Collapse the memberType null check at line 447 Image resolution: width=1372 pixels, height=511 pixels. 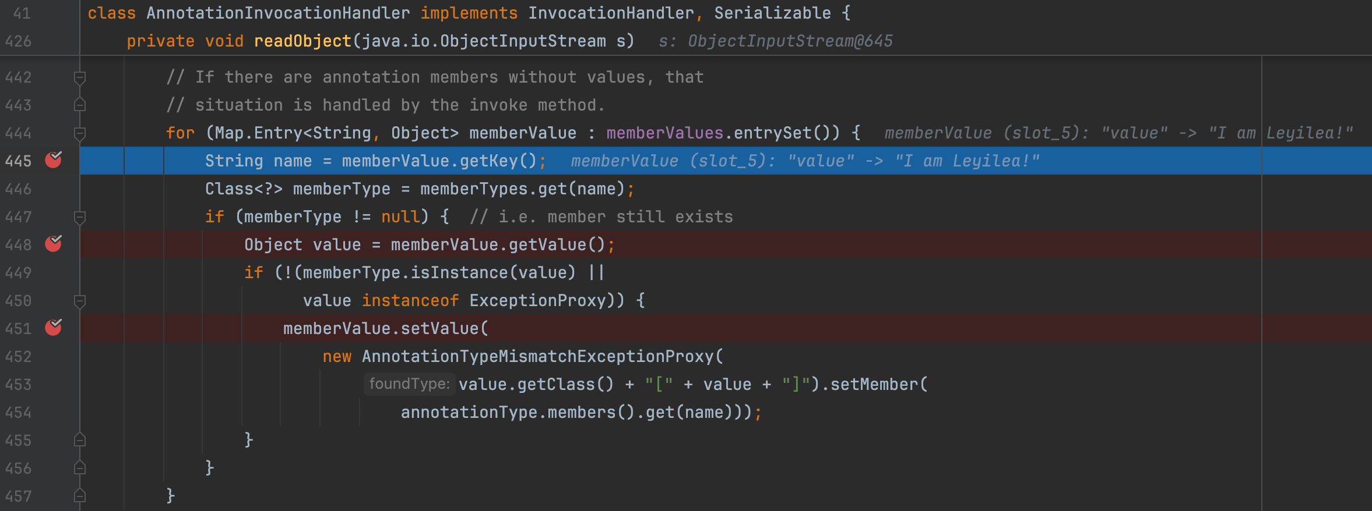(80, 217)
